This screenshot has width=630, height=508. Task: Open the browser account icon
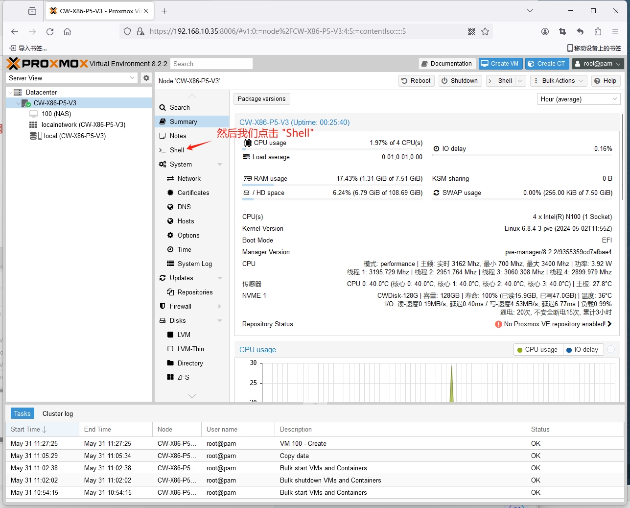pyautogui.click(x=545, y=31)
